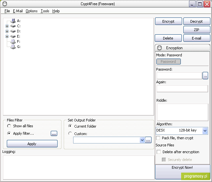Select the E: hard drive icon

tap(13, 36)
